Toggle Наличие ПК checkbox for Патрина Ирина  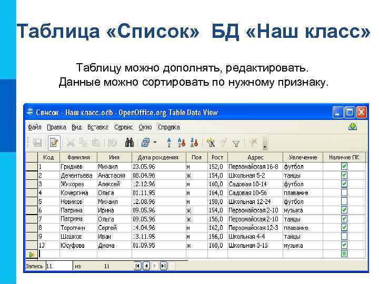[344, 210]
